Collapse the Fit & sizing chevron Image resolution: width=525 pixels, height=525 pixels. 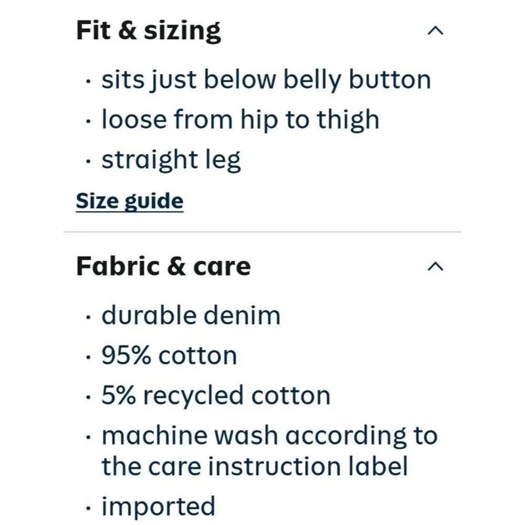pyautogui.click(x=435, y=31)
